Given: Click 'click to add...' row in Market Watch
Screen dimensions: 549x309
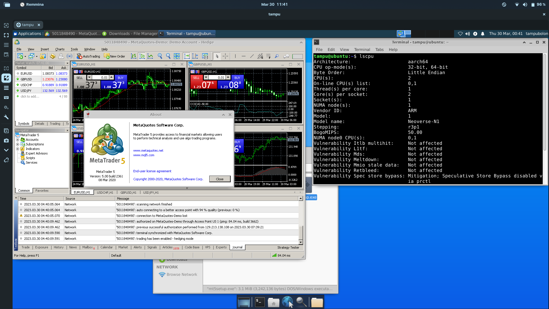Looking at the screenshot, I should pos(42,96).
